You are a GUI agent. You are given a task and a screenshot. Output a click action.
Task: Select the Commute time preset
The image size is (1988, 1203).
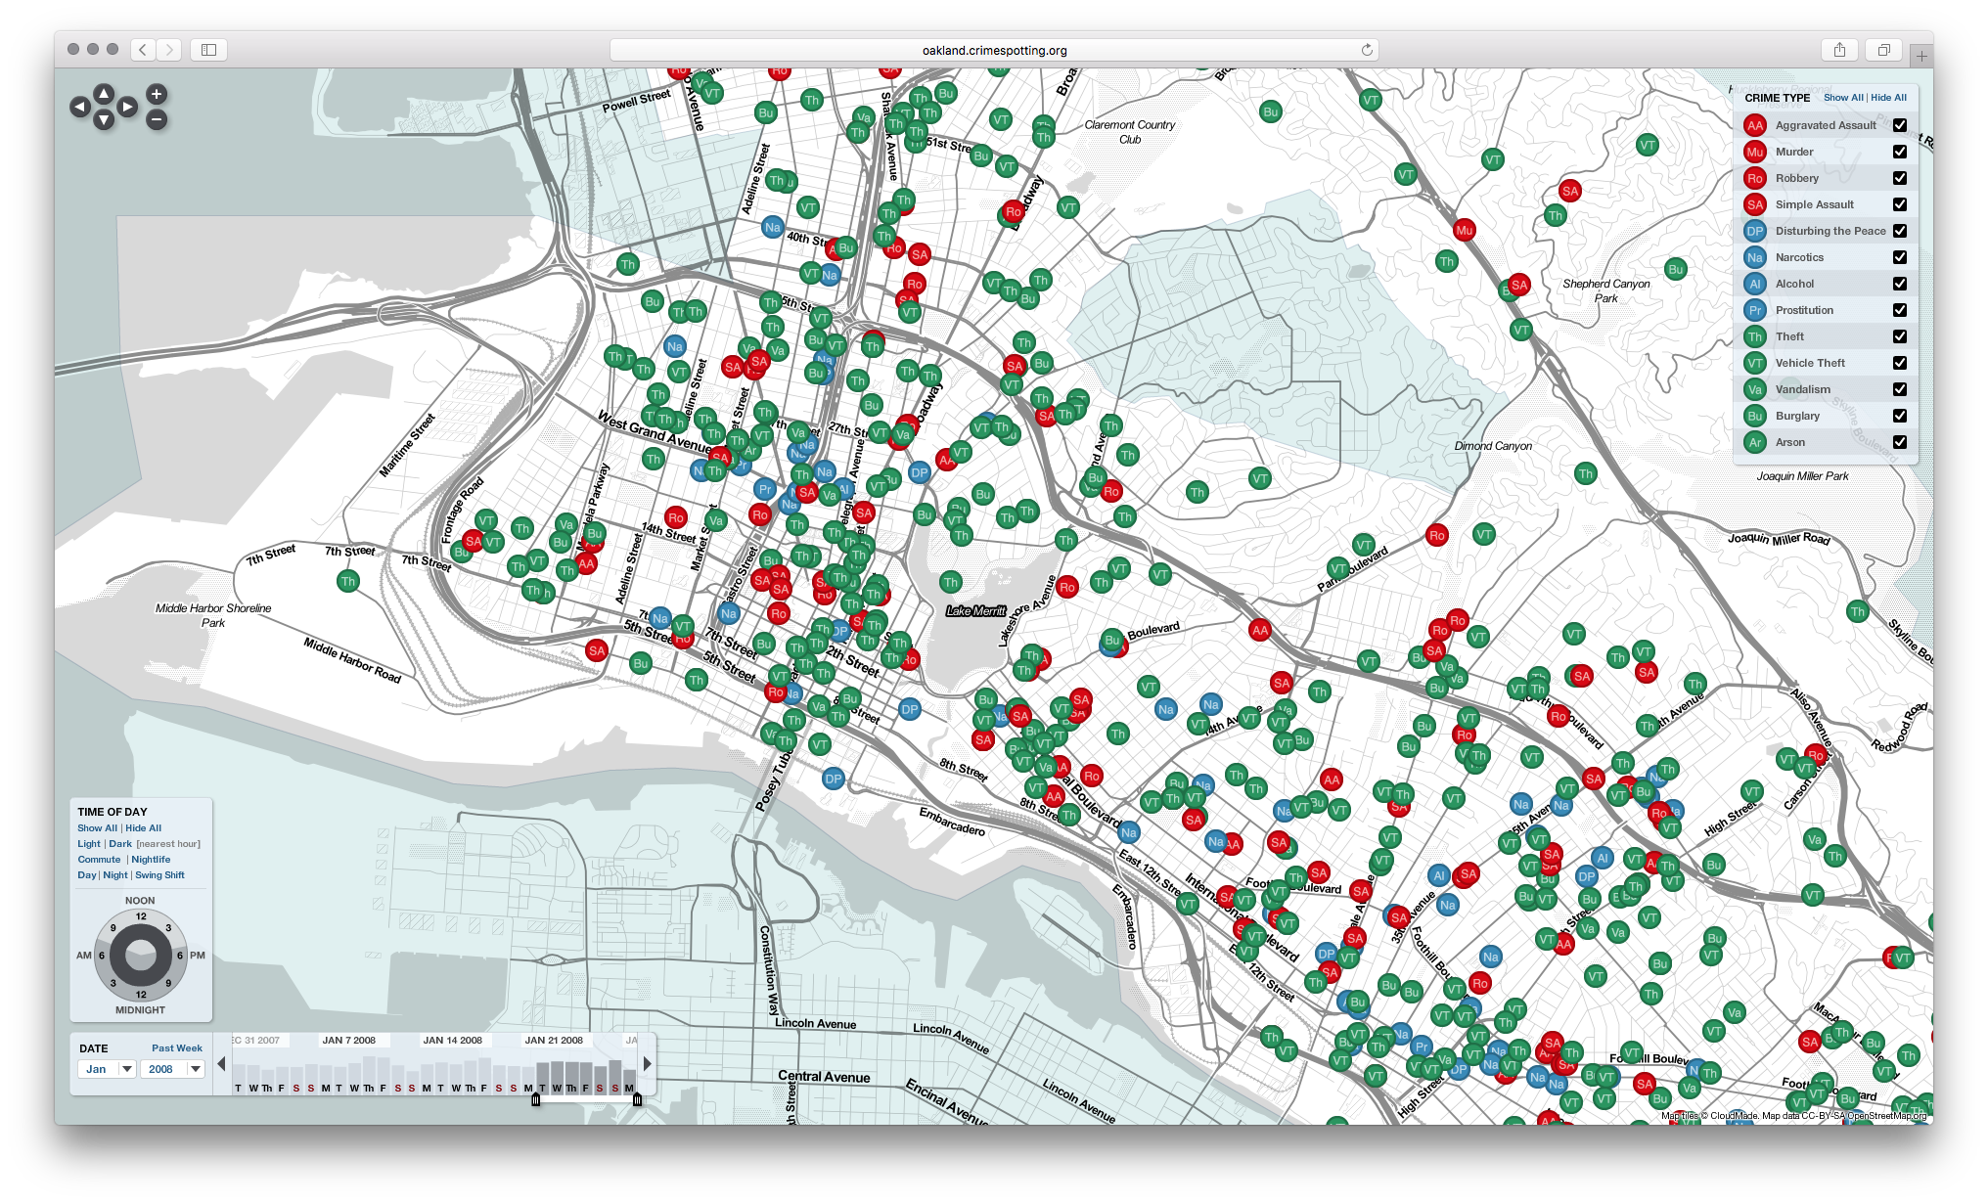[x=99, y=860]
